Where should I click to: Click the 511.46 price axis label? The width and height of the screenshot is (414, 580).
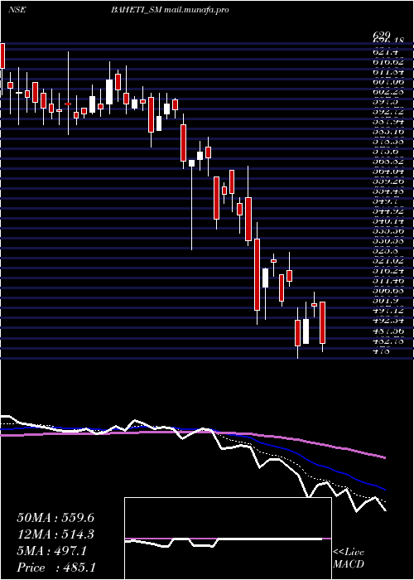tap(388, 281)
